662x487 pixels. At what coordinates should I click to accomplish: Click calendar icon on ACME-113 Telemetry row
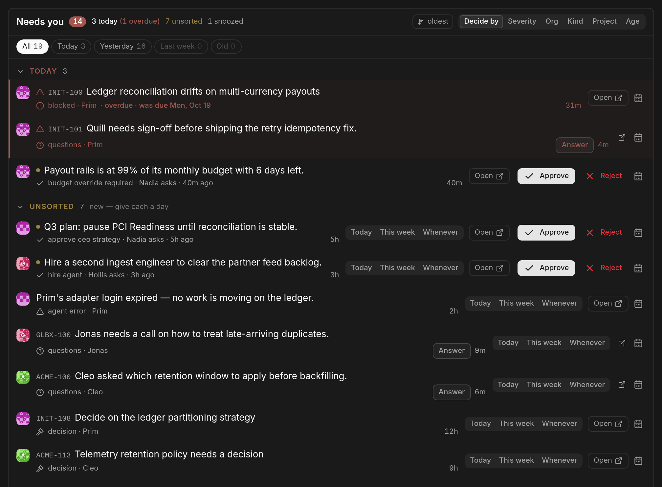638,461
